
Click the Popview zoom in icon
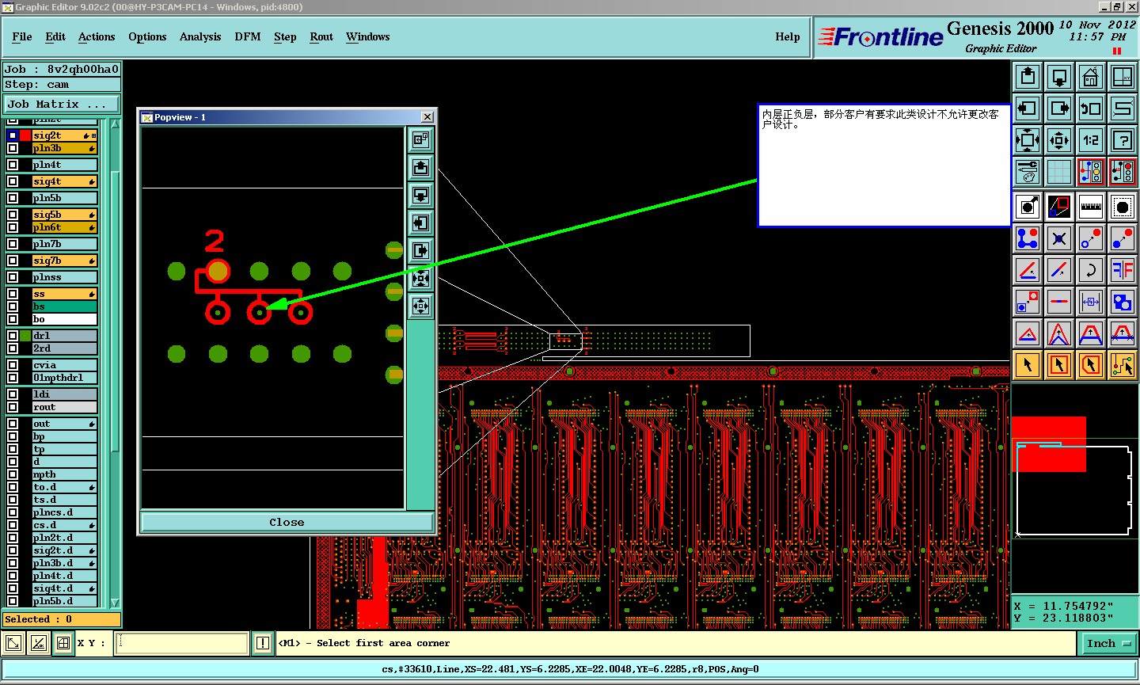[x=421, y=278]
